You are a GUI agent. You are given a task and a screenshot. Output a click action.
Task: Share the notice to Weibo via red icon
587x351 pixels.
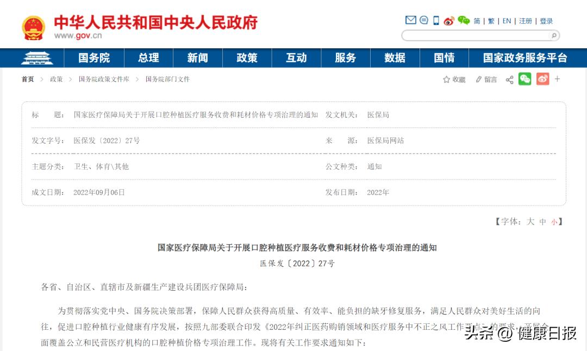click(542, 79)
